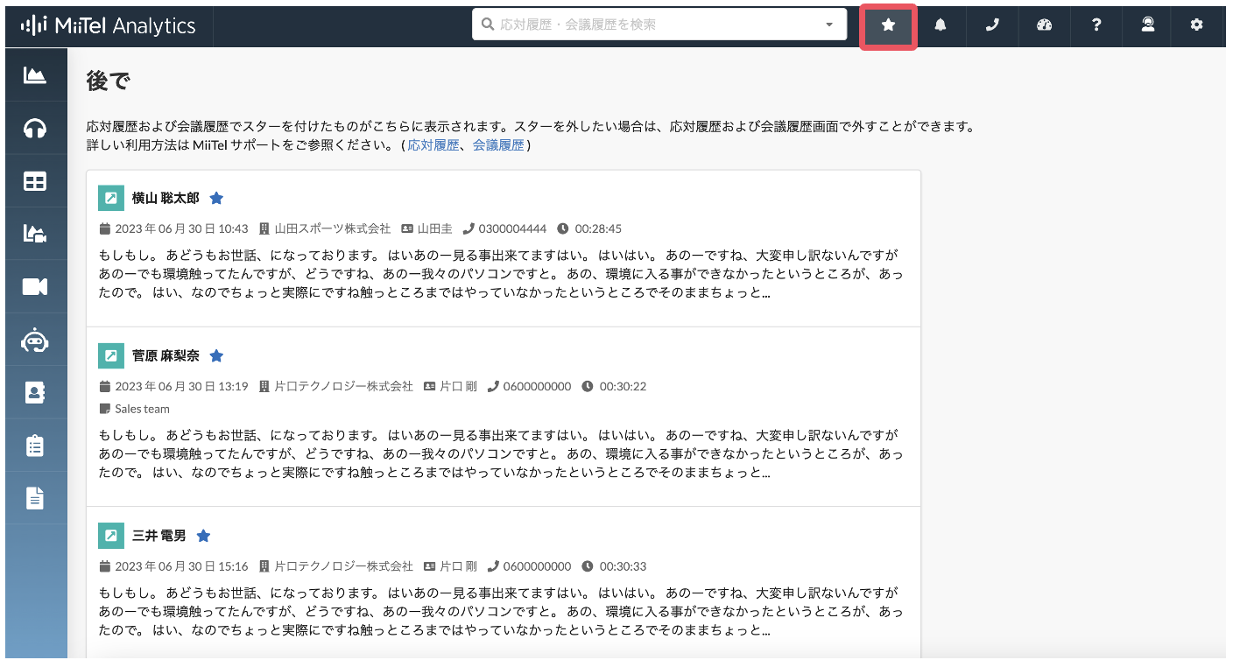Unstar the 横山 聡太郎 entry

217,198
